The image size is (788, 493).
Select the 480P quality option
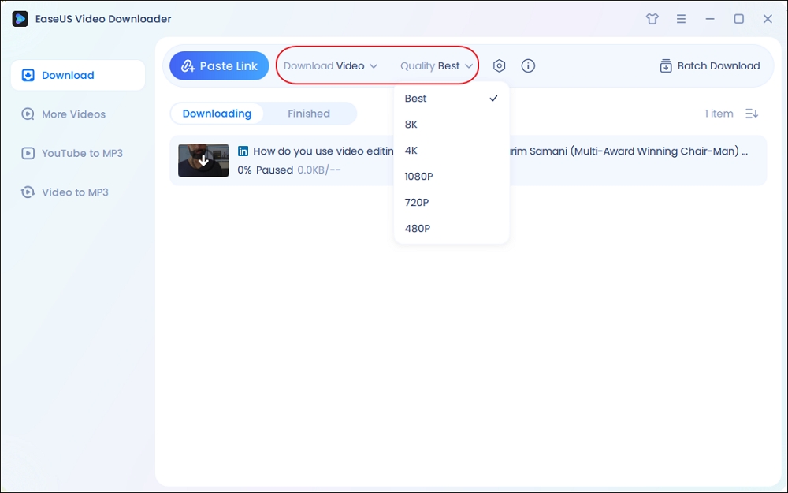point(452,229)
